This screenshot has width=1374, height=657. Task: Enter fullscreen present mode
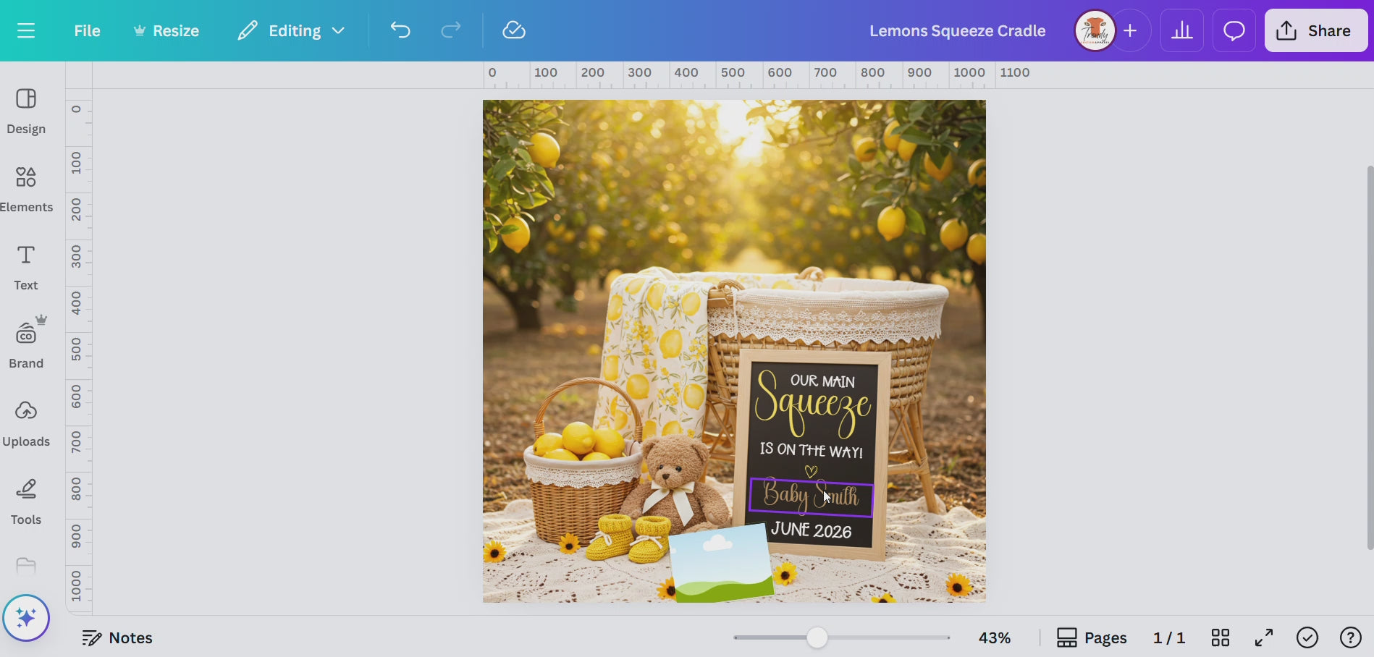[1264, 637]
